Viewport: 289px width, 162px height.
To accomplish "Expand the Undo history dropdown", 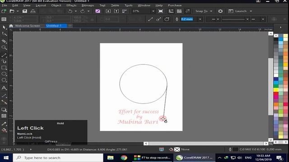I will [x=76, y=11].
